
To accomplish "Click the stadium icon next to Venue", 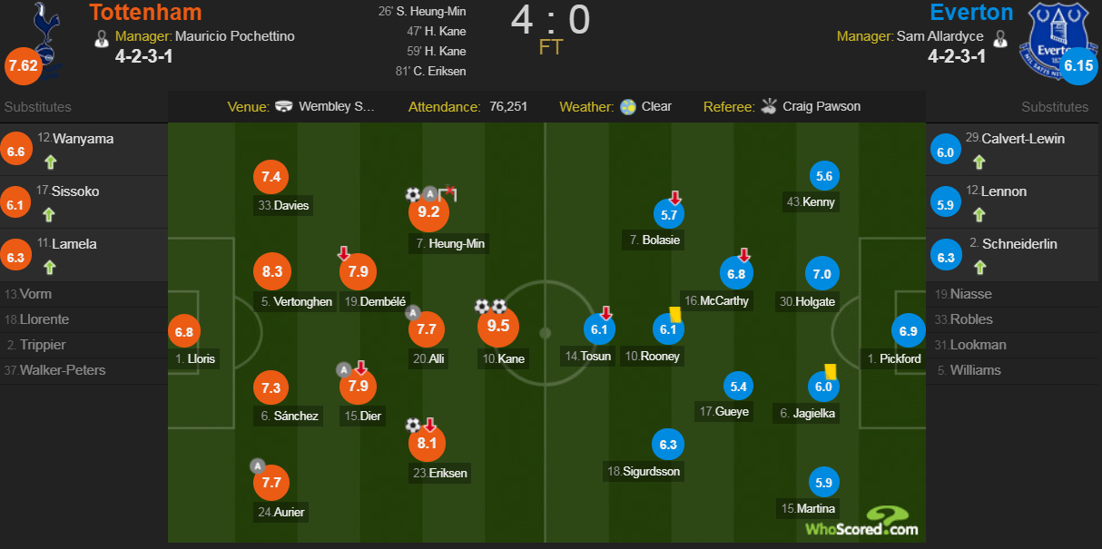I will (285, 106).
